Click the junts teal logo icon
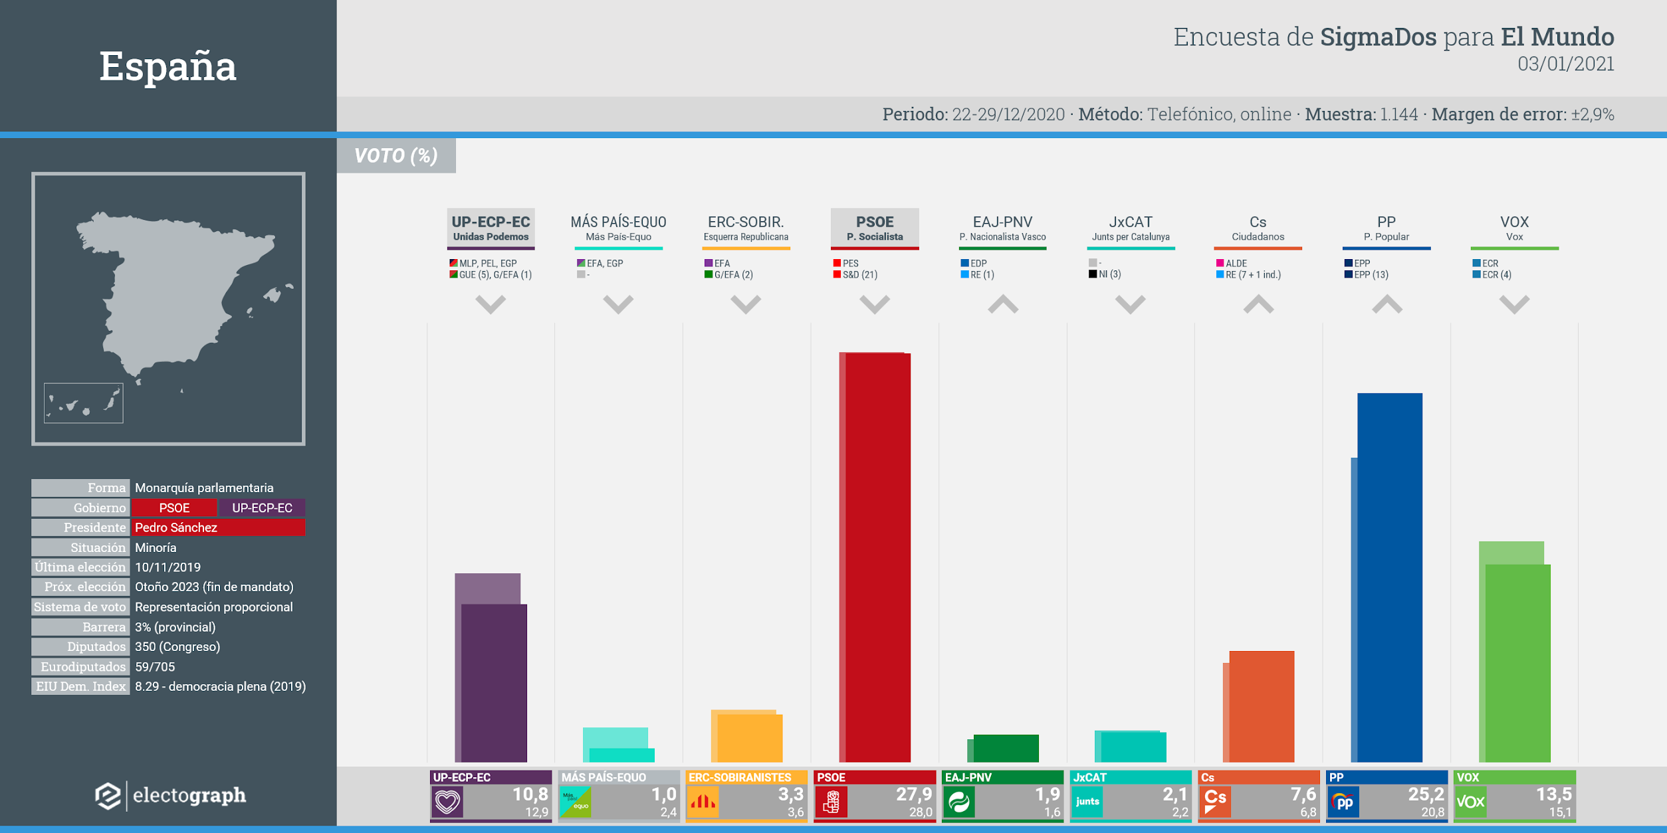The image size is (1667, 833). coord(1087,802)
